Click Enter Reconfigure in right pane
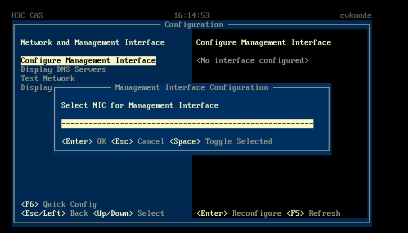Screen dimensions: 408x233 coord(239,213)
